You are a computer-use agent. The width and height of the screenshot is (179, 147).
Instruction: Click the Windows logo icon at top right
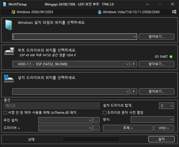[x=174, y=12]
